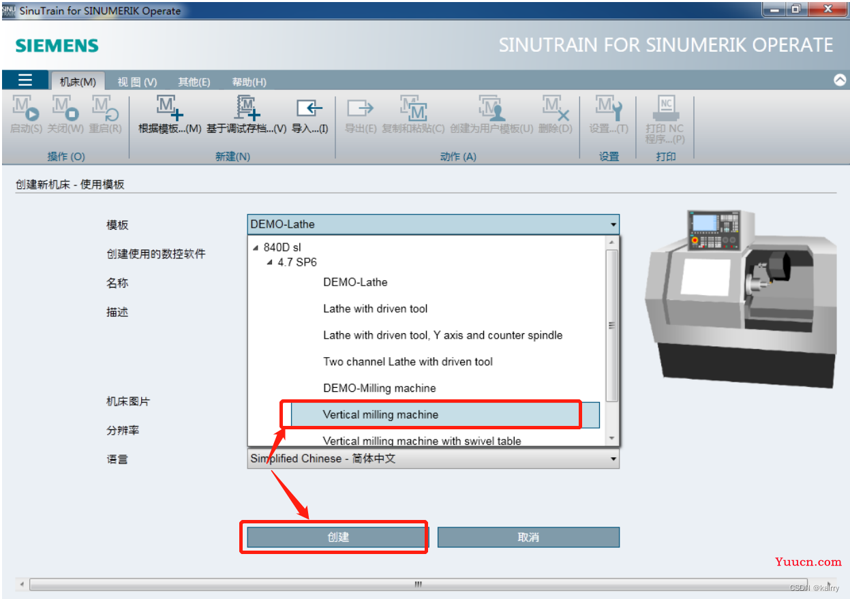Click the Copy and paste (复制和粘贴) icon

(x=413, y=108)
